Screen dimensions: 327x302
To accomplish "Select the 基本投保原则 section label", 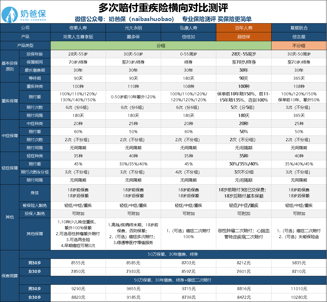I will 10,66.
